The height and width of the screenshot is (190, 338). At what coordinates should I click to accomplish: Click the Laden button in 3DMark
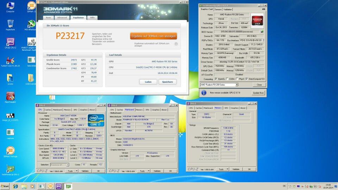point(148,82)
